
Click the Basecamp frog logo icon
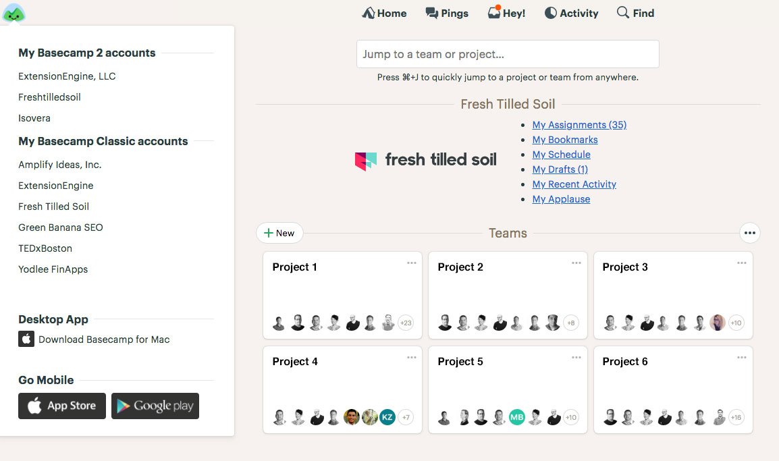coord(14,13)
